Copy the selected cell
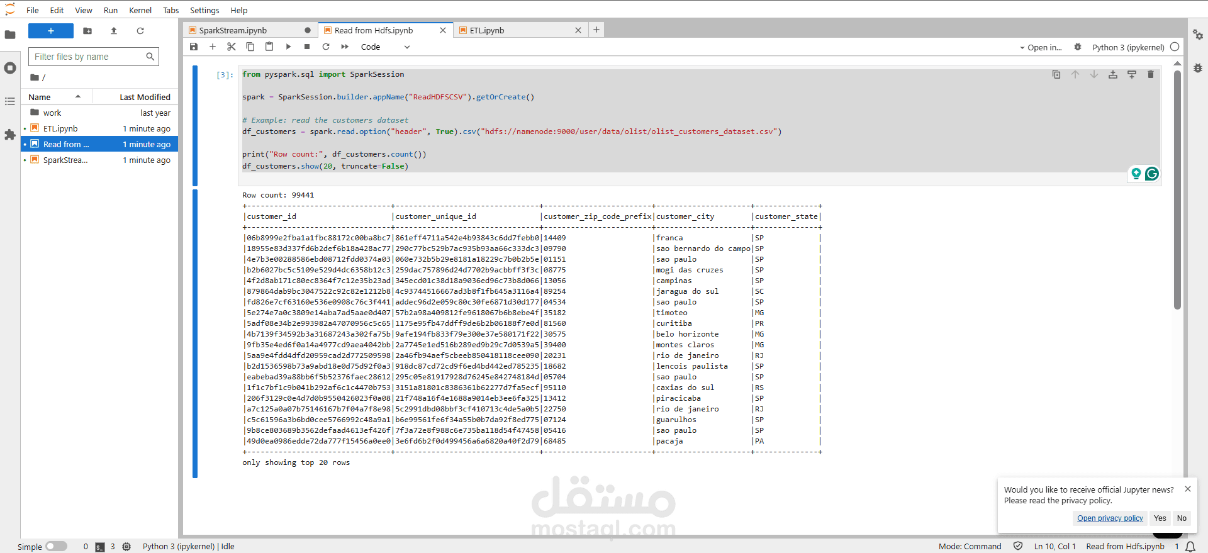This screenshot has height=553, width=1208. coord(250,47)
